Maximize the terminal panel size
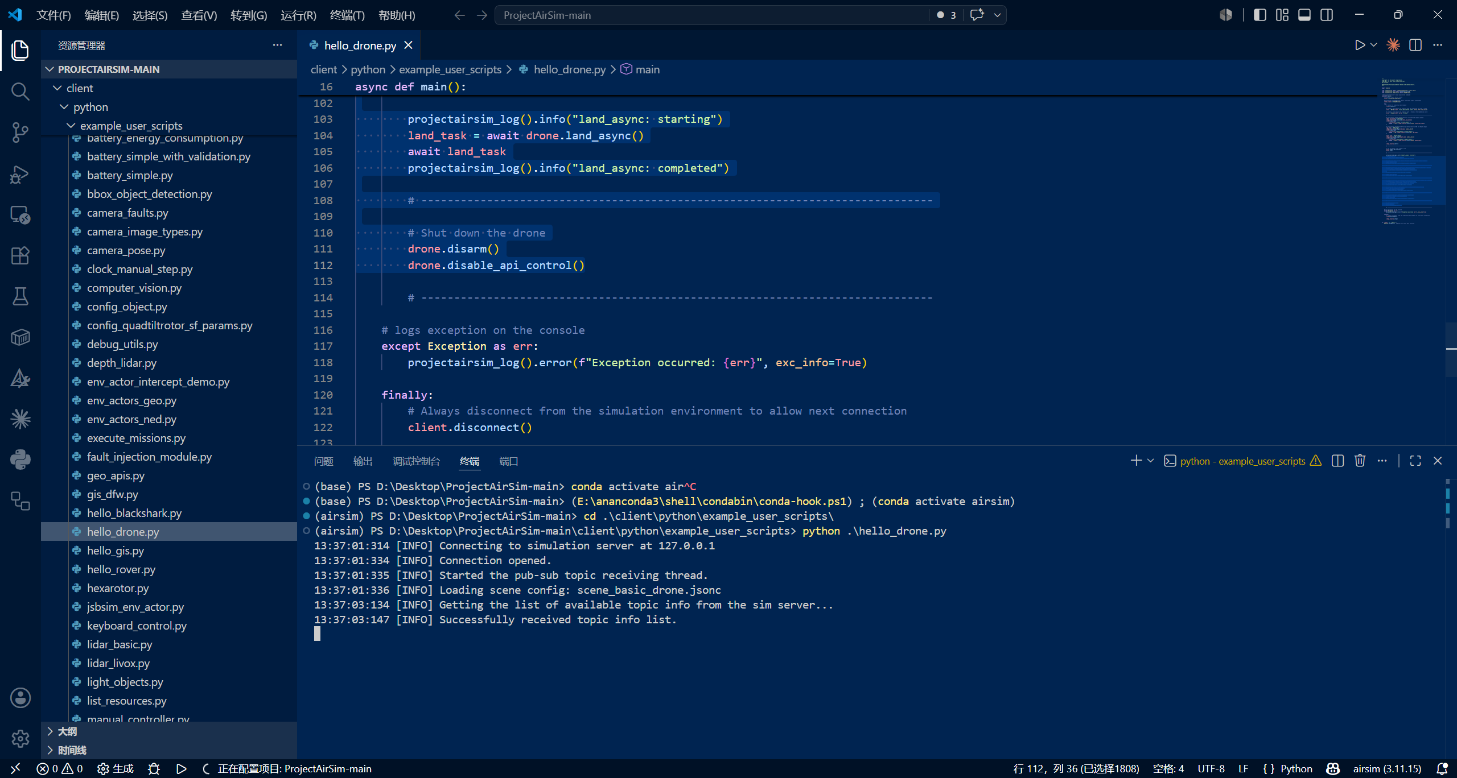Image resolution: width=1457 pixels, height=778 pixels. [1415, 461]
